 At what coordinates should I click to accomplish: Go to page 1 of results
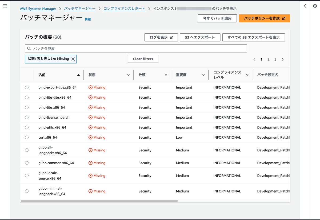pyautogui.click(x=261, y=59)
